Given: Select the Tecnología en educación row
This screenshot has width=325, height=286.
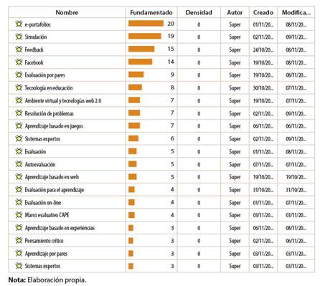Looking at the screenshot, I should tap(161, 87).
